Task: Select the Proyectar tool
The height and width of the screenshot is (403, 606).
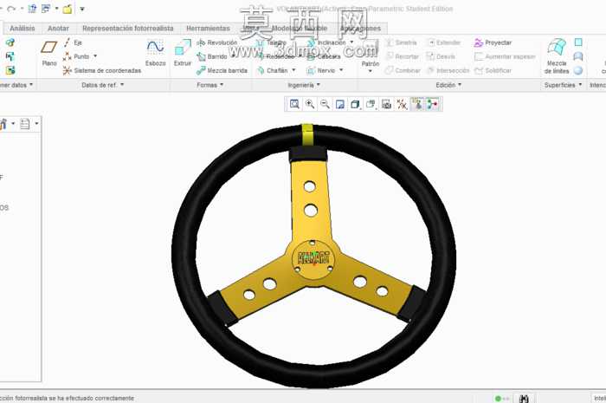Action: pos(493,42)
